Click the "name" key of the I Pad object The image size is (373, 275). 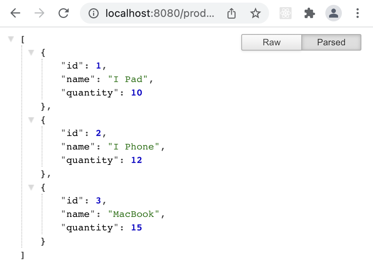click(78, 79)
